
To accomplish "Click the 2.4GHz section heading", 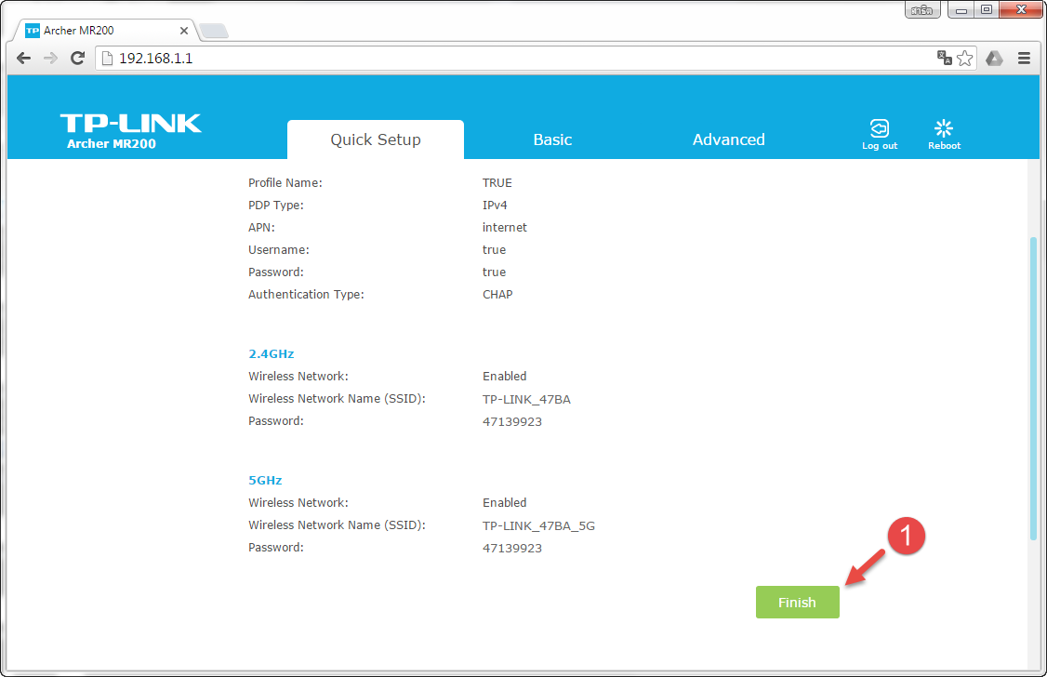I will 272,354.
